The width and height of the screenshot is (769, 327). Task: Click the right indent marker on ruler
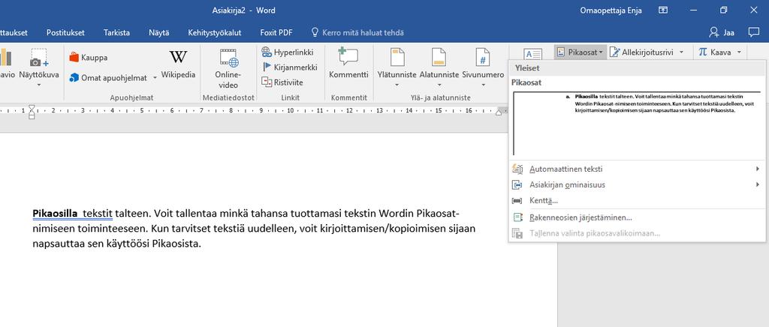click(x=499, y=113)
